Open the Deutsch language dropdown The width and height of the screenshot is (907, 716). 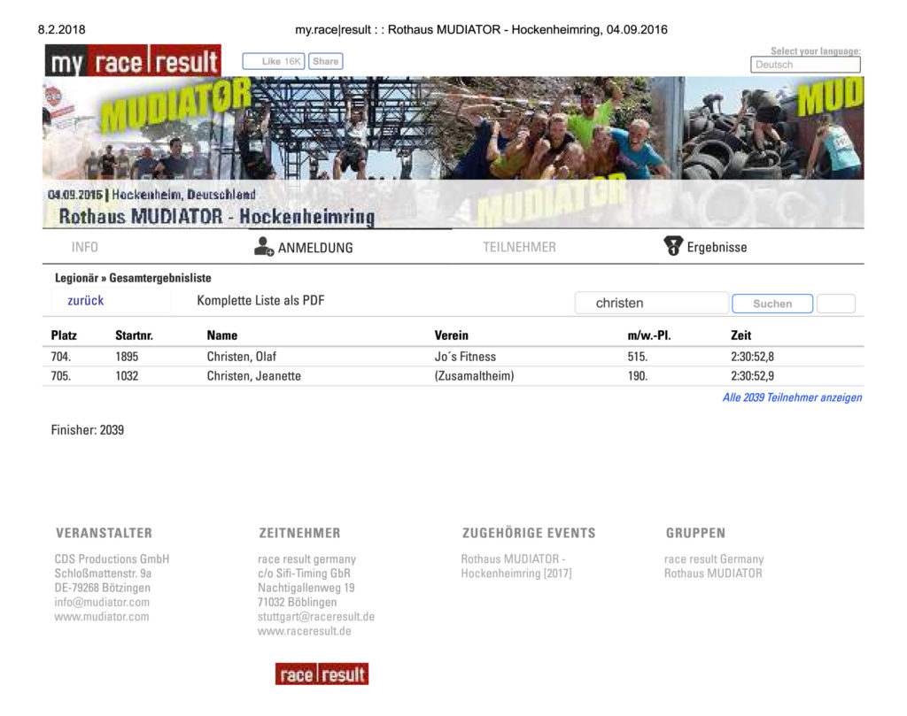click(805, 65)
